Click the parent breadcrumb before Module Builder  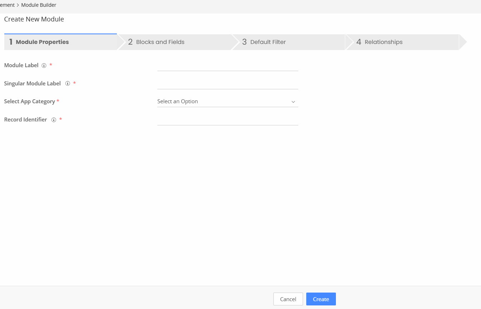click(x=7, y=5)
